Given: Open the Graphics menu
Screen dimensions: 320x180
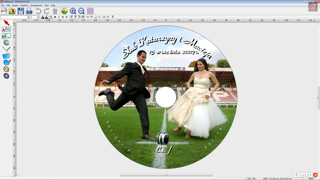Looking at the screenshot, I should click(x=24, y=5).
